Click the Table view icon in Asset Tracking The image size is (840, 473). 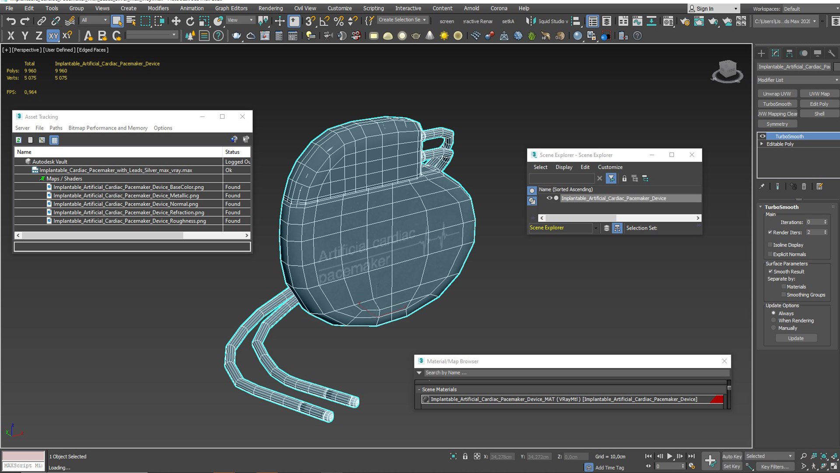click(x=54, y=140)
